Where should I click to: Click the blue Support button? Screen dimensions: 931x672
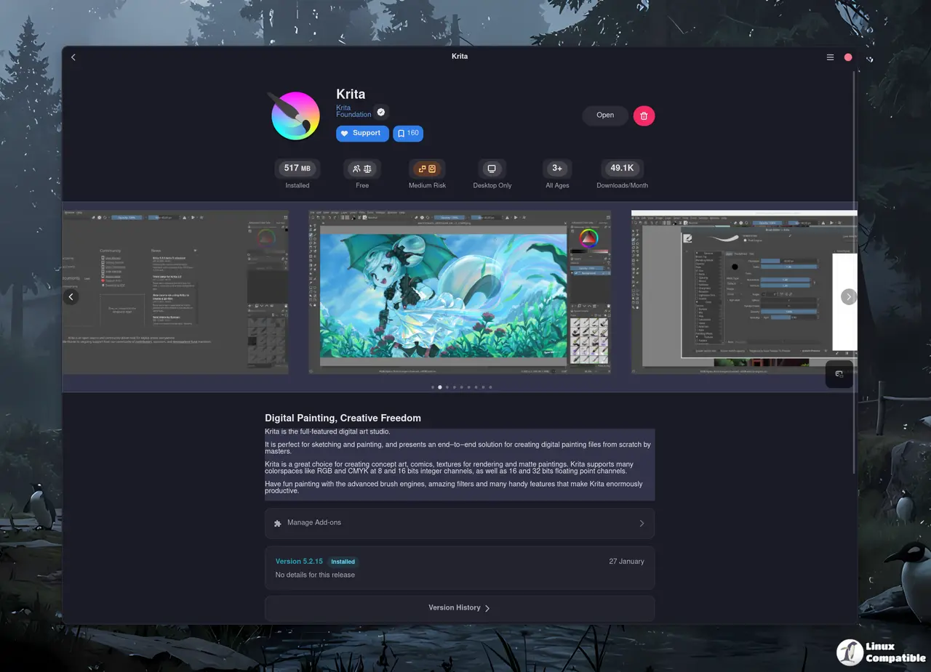click(361, 134)
